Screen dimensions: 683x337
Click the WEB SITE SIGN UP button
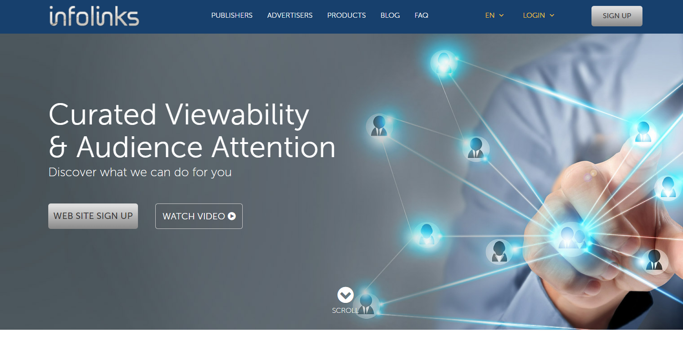coord(93,216)
